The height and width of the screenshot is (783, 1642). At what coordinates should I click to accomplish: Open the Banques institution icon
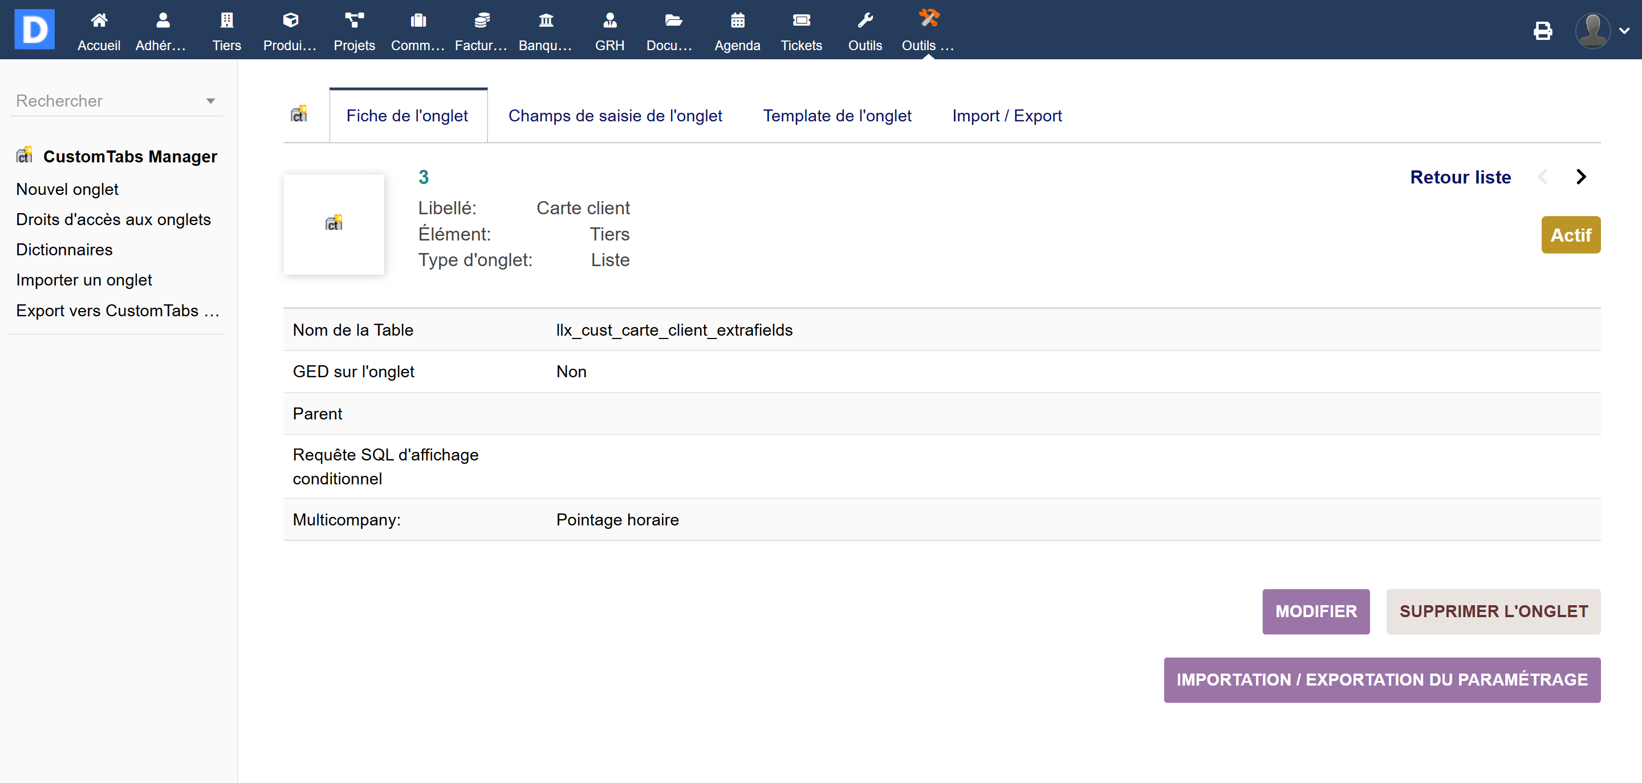tap(546, 21)
